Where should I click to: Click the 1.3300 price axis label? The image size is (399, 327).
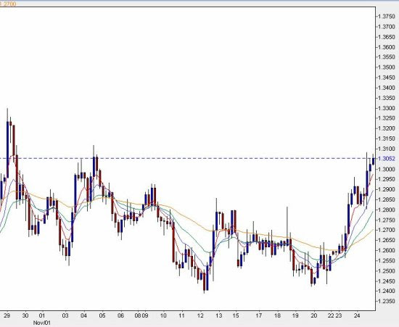[387, 108]
